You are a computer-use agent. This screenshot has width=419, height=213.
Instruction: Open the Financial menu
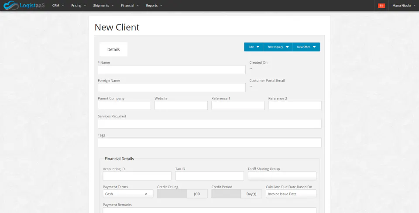coord(130,5)
